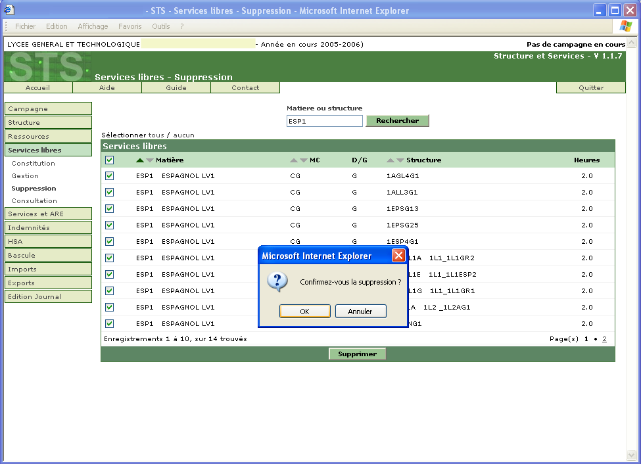Open the Aide tab

107,87
